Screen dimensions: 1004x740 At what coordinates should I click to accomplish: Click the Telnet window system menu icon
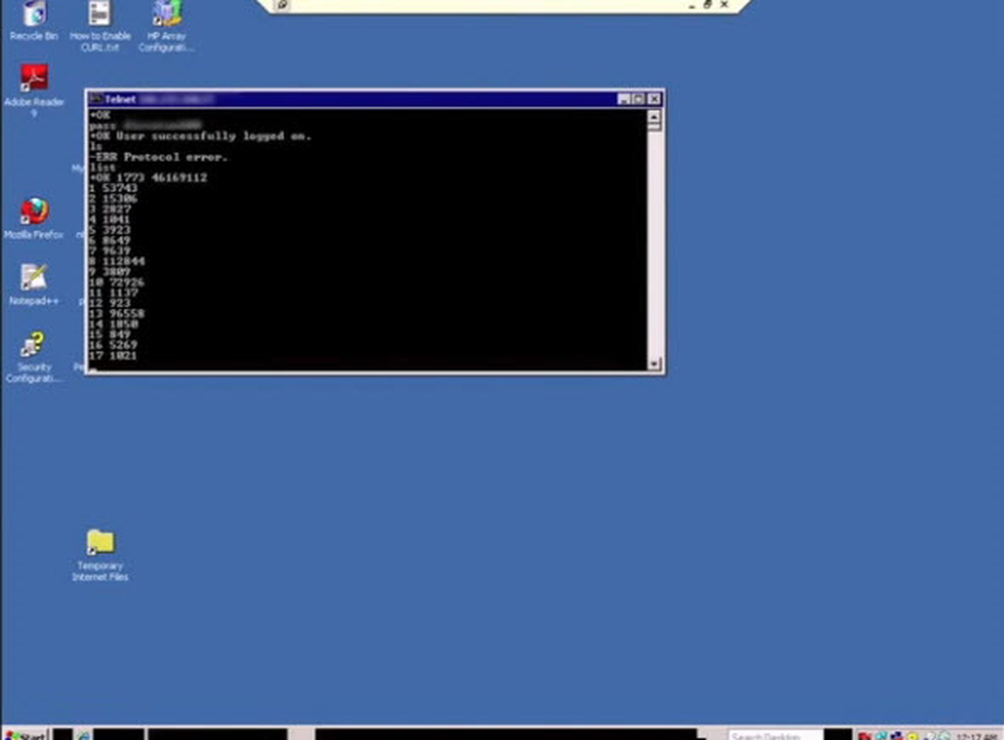(x=95, y=99)
